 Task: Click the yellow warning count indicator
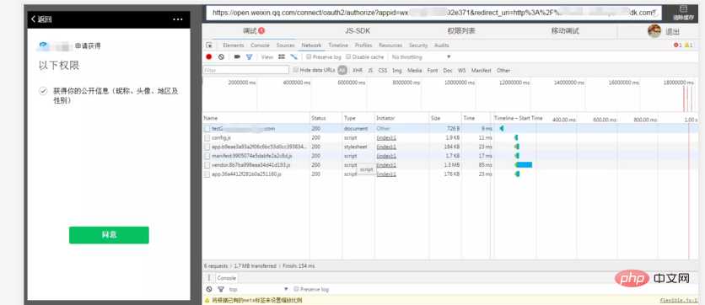[689, 45]
